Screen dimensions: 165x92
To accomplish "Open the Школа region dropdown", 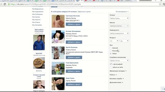I will 119,26.
